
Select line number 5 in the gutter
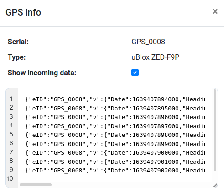click(11, 135)
